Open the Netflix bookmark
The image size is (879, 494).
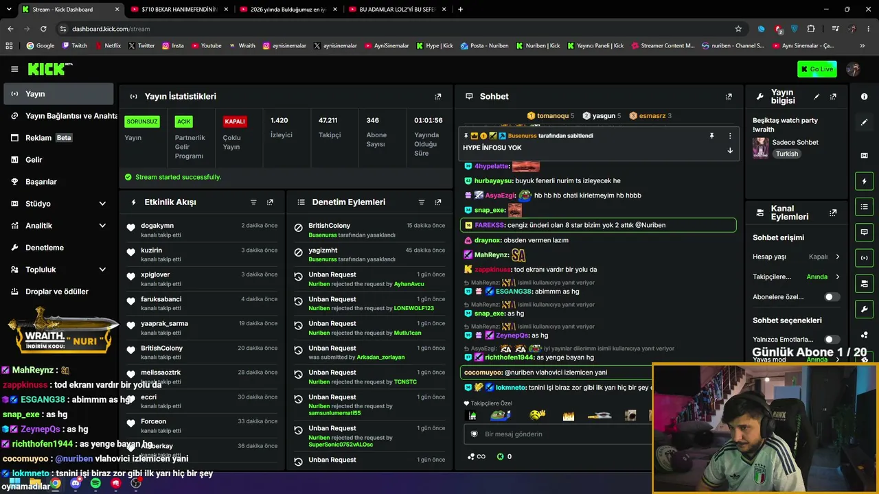[x=107, y=46]
